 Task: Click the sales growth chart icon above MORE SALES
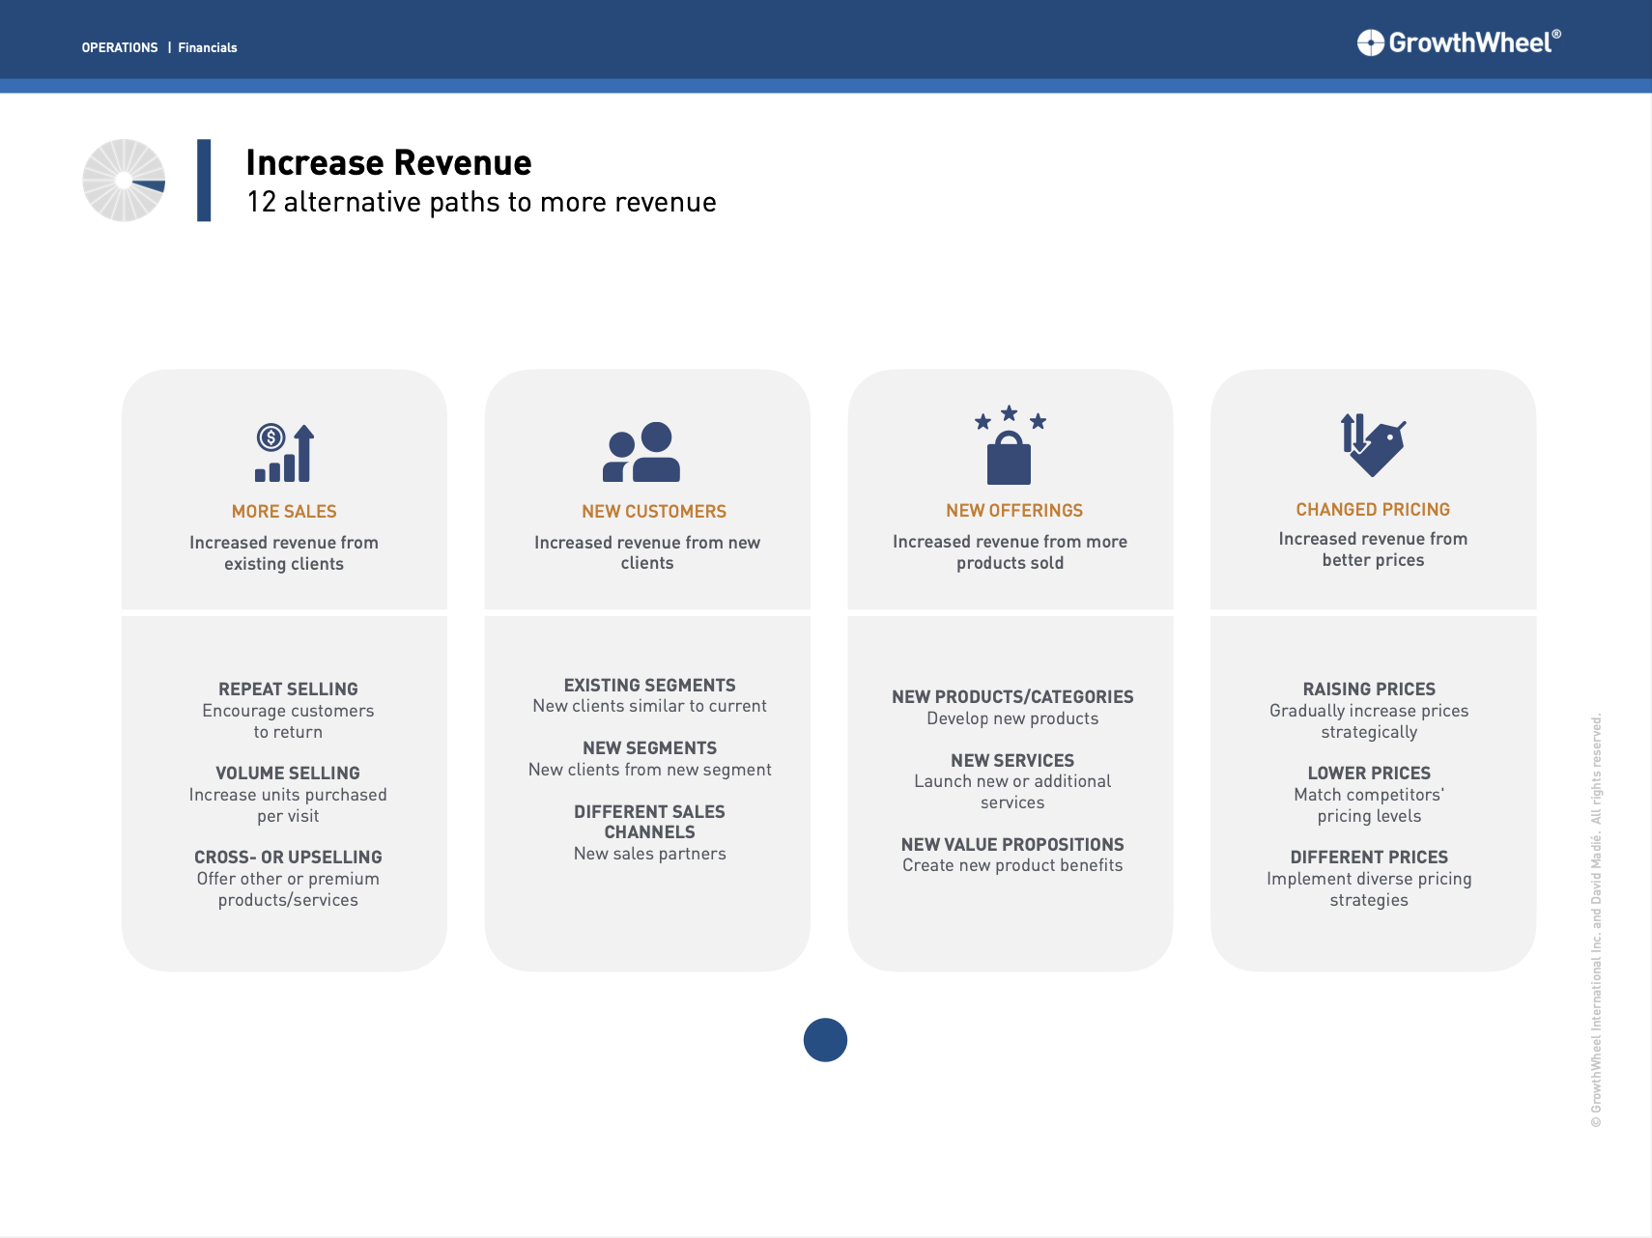pyautogui.click(x=284, y=452)
